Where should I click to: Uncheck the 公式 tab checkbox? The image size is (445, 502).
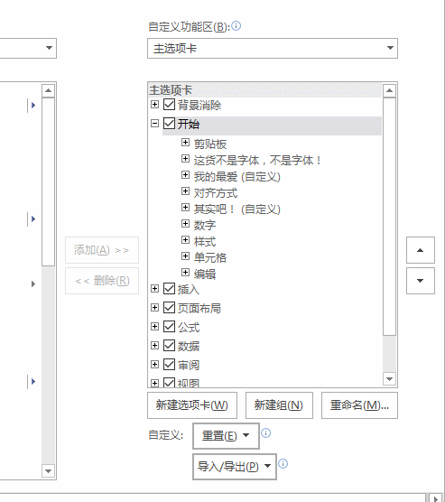pyautogui.click(x=169, y=327)
